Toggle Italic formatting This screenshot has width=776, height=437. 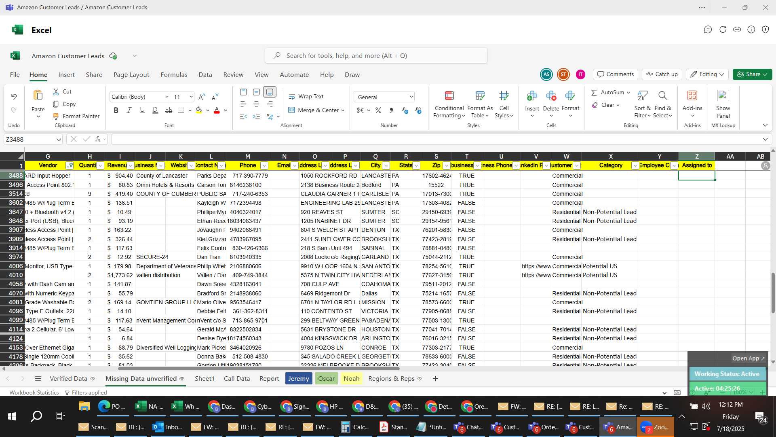[x=129, y=110]
